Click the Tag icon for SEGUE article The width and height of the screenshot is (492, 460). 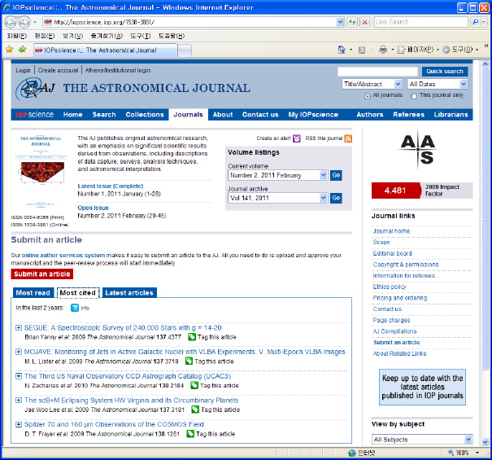coord(191,337)
